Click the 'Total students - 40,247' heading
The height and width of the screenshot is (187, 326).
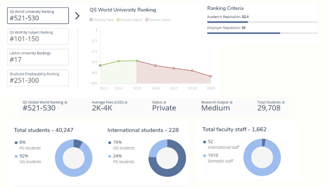(x=43, y=130)
